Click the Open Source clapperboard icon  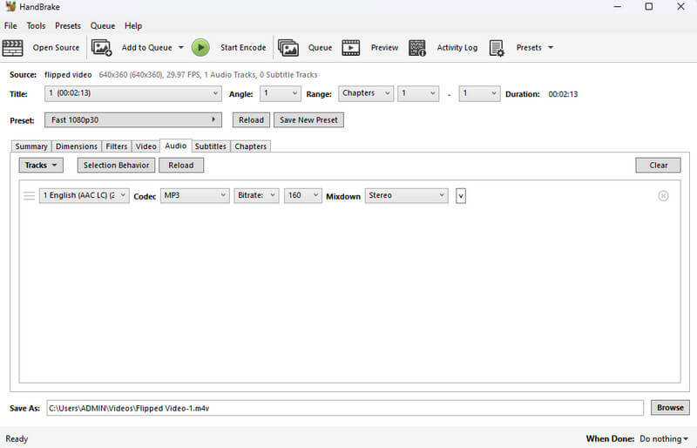tap(13, 48)
